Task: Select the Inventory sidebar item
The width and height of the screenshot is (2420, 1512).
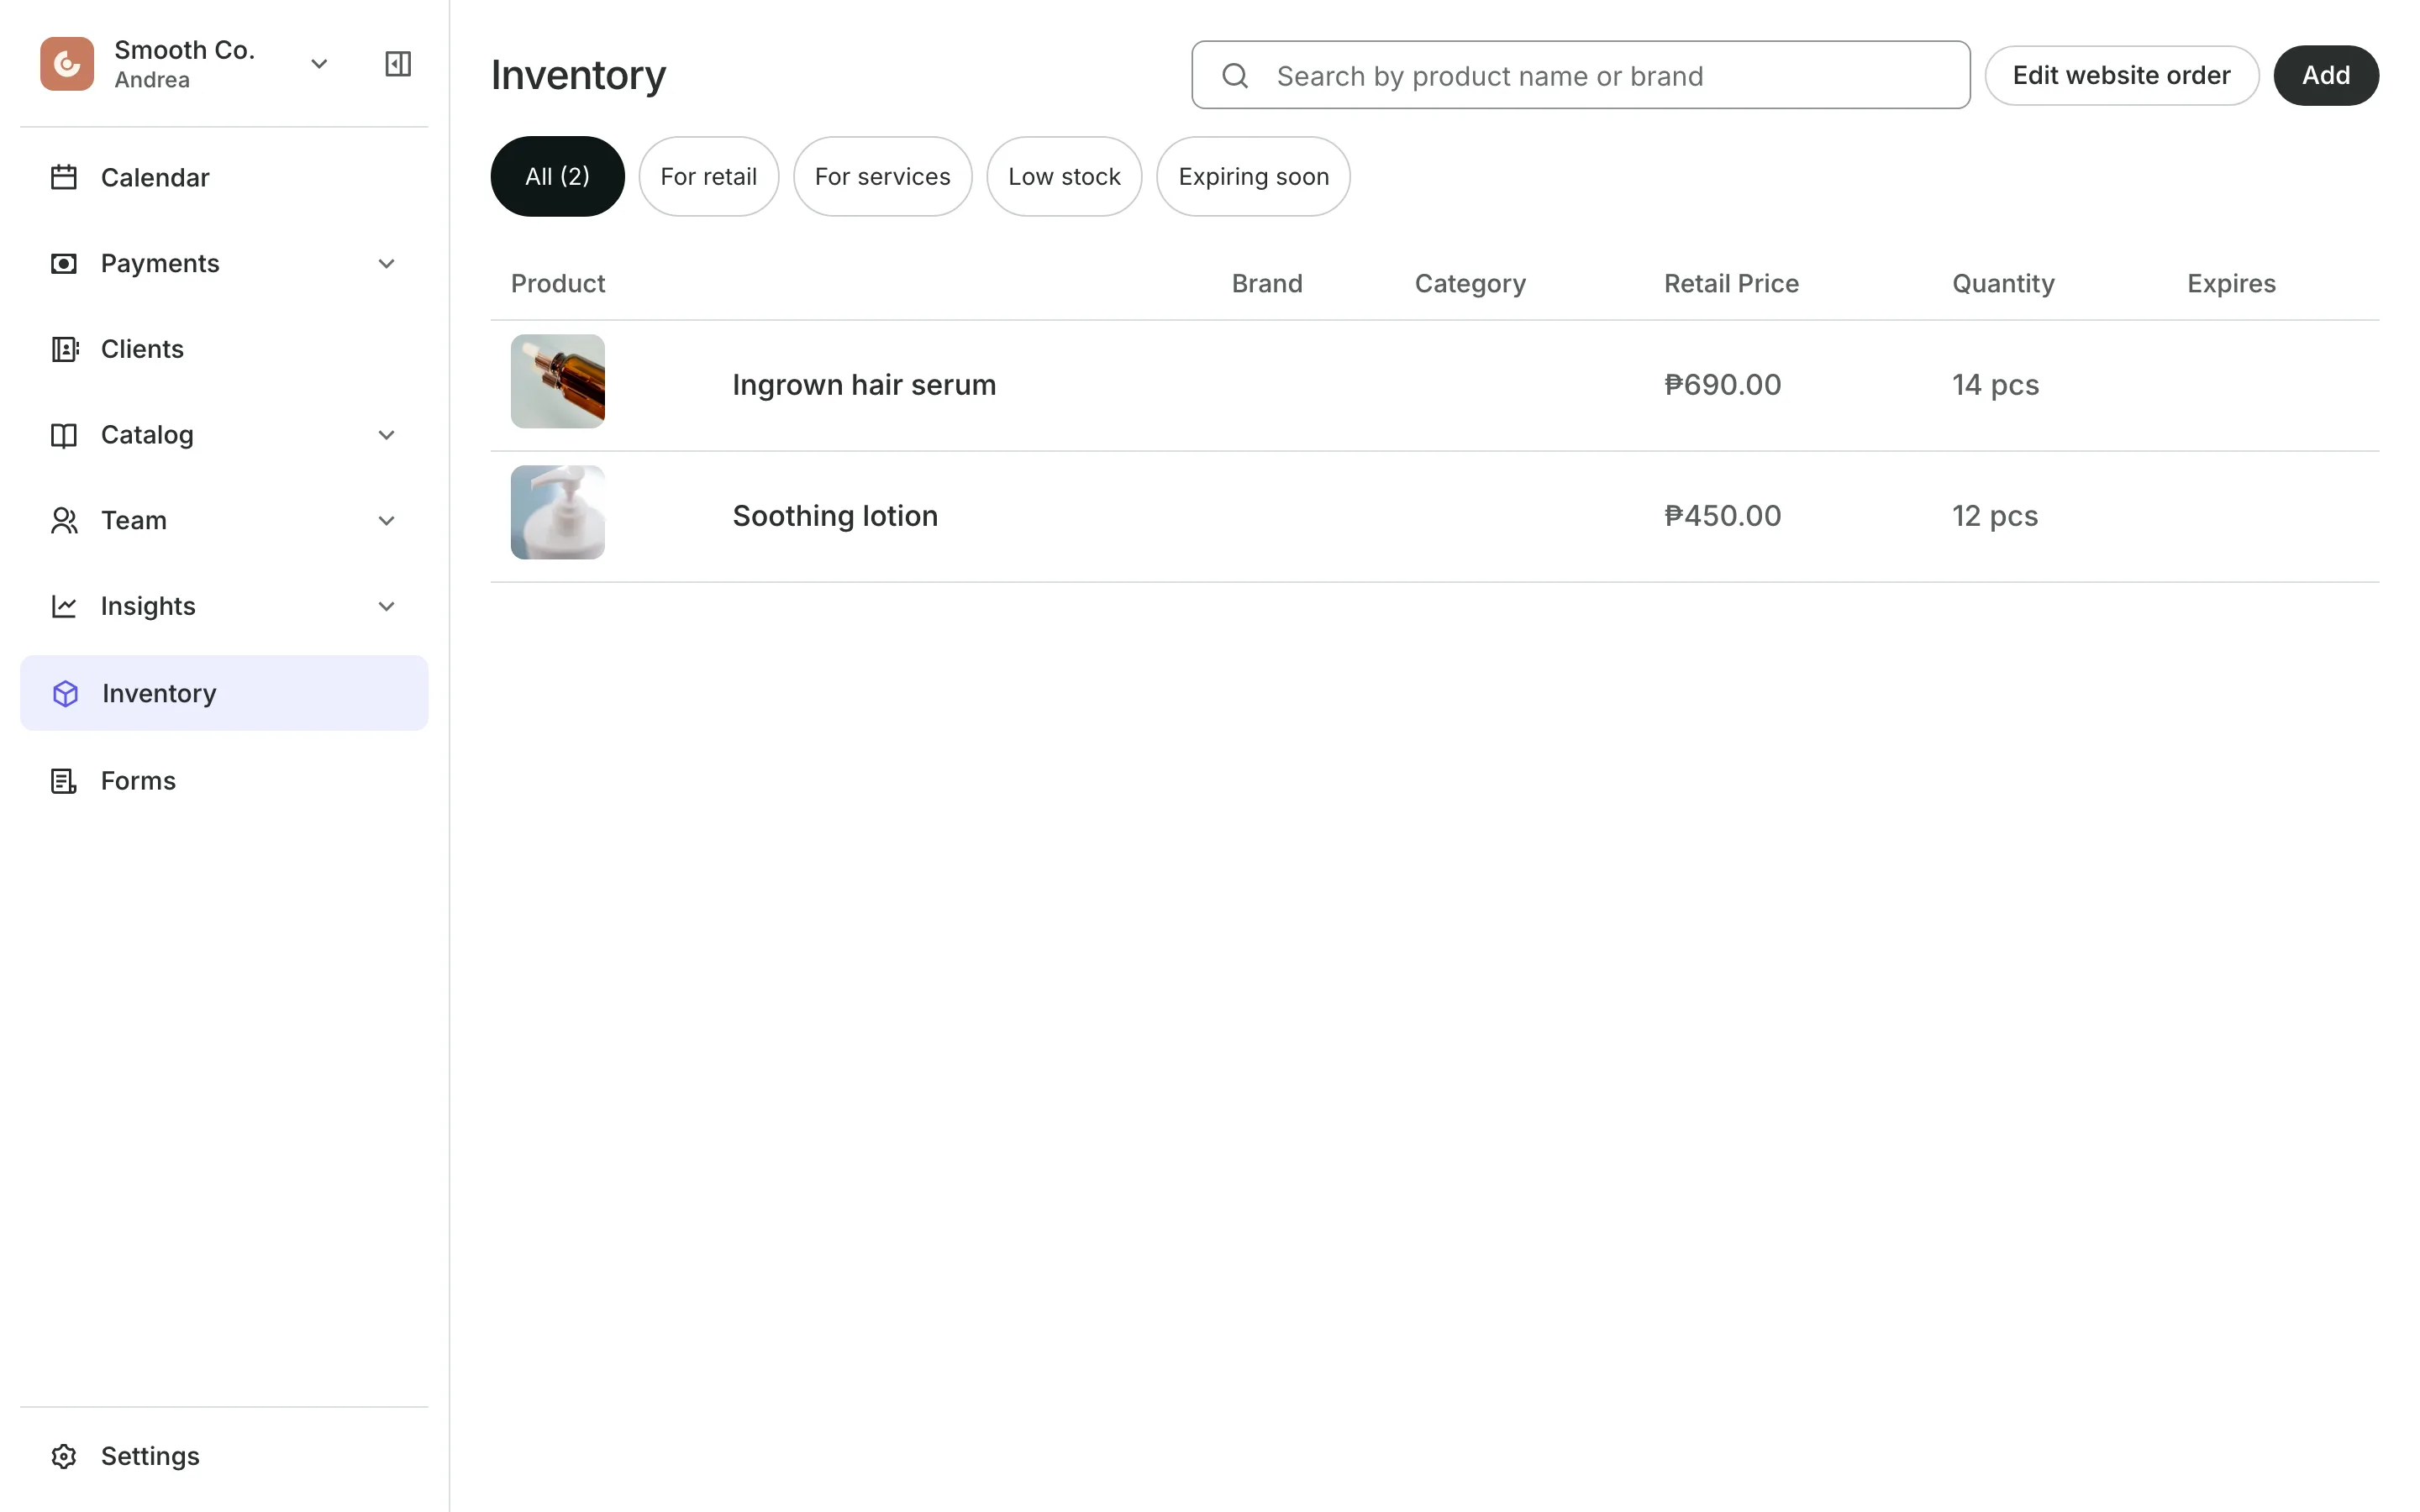Action: pyautogui.click(x=224, y=693)
